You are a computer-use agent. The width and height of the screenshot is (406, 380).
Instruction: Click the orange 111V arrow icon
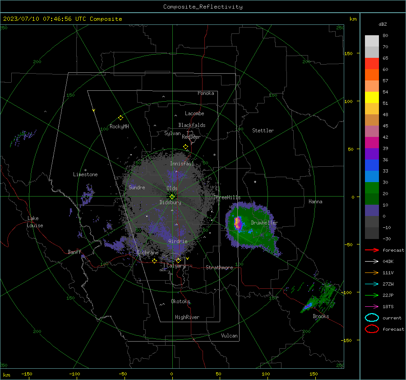click(x=372, y=272)
